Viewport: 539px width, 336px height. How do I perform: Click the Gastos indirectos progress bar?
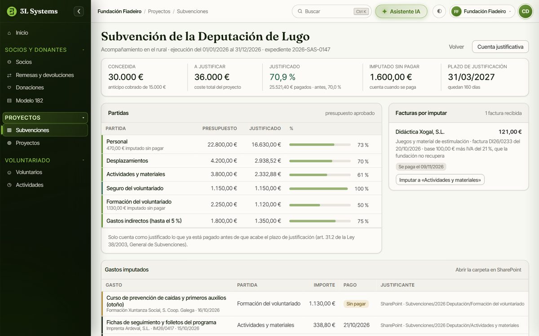coord(320,221)
